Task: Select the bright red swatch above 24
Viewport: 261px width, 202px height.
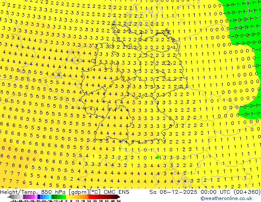Action: point(90,197)
